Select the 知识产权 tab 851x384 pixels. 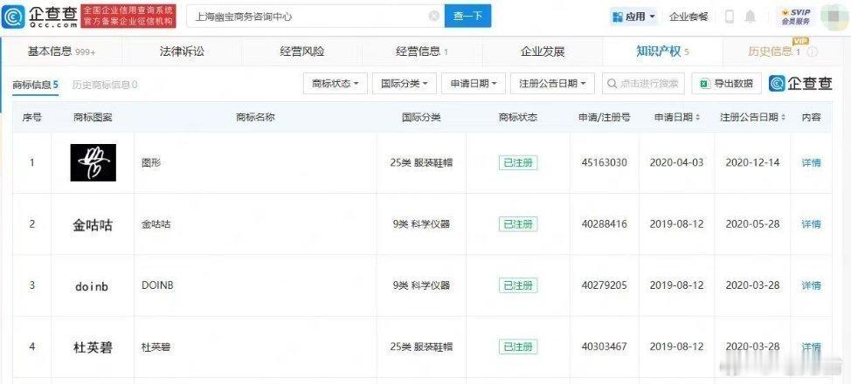point(662,52)
